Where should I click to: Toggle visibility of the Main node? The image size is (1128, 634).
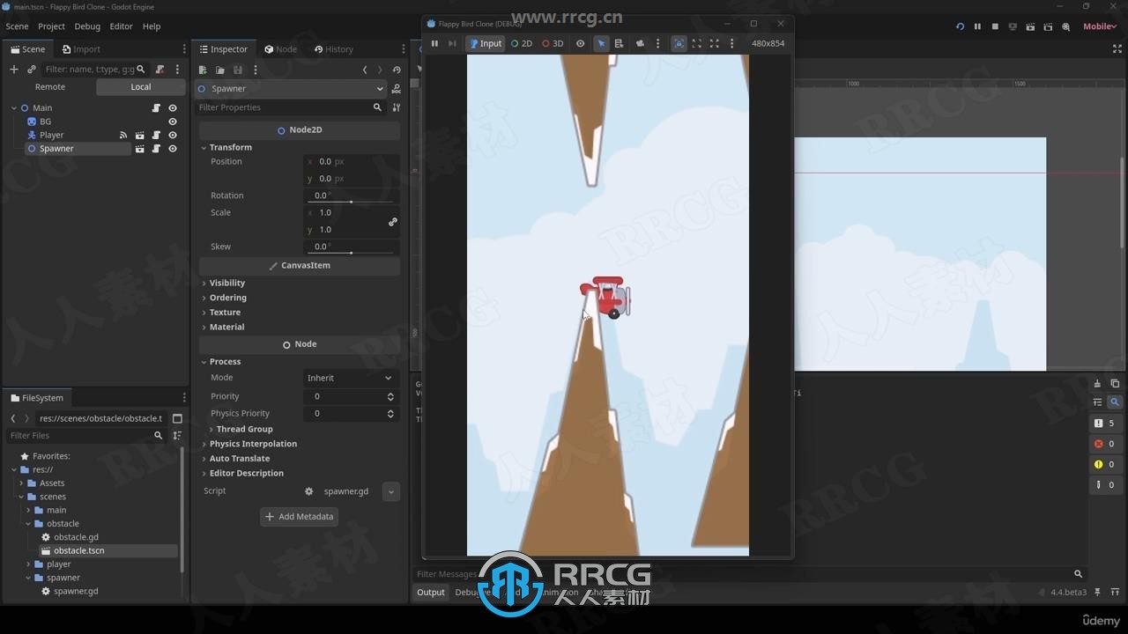tap(173, 108)
